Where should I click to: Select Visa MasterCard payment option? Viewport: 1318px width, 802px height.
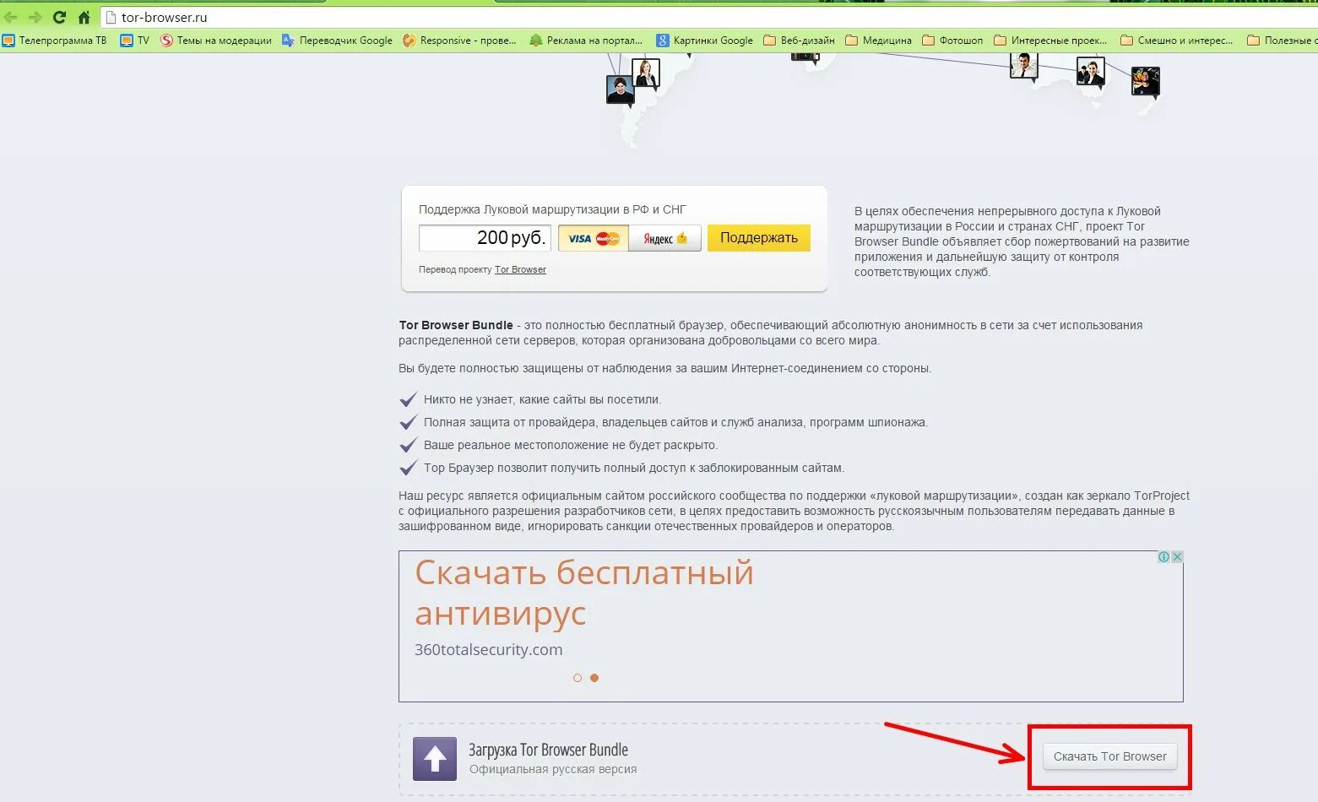click(x=594, y=238)
